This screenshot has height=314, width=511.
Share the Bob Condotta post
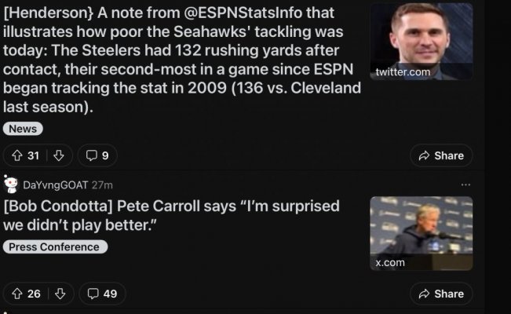[441, 294]
